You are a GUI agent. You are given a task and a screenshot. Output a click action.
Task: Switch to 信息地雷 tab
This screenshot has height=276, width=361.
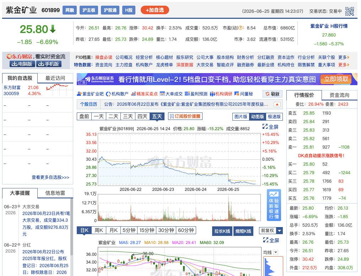click(55, 193)
